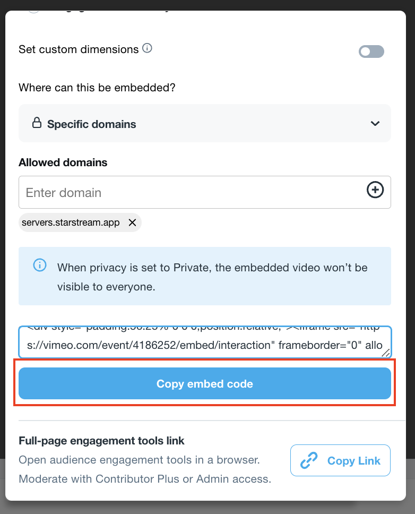Click the embed code box resize handle

(x=387, y=353)
